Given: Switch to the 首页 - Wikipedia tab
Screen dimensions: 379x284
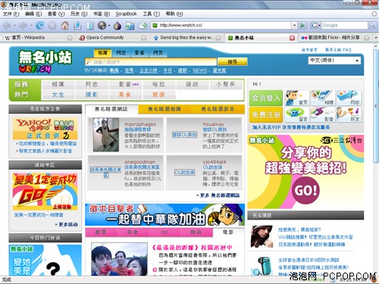Looking at the screenshot, I should click(37, 38).
